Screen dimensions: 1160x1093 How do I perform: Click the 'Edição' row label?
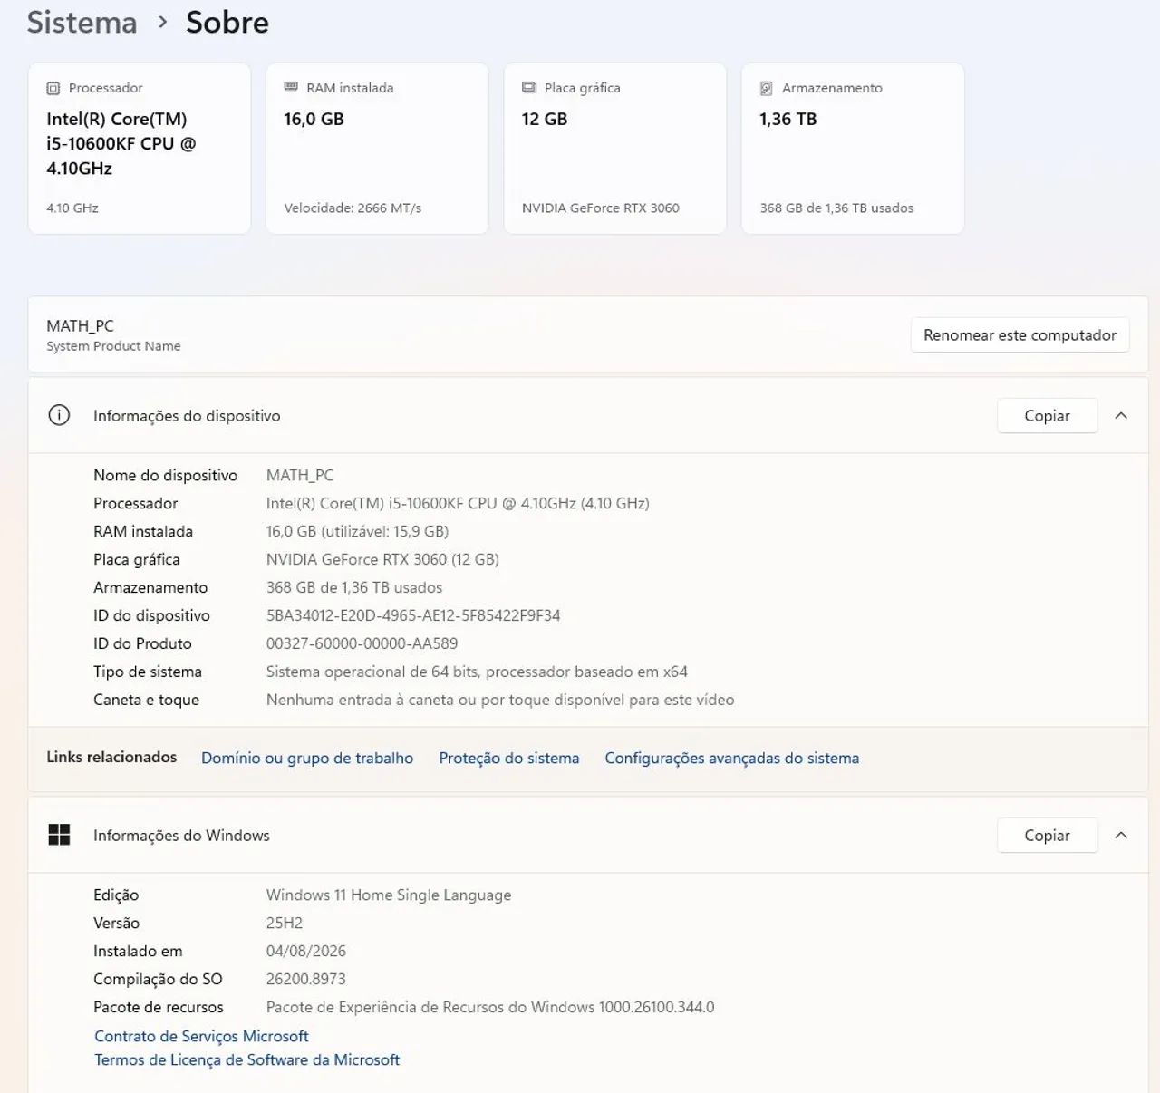coord(116,895)
